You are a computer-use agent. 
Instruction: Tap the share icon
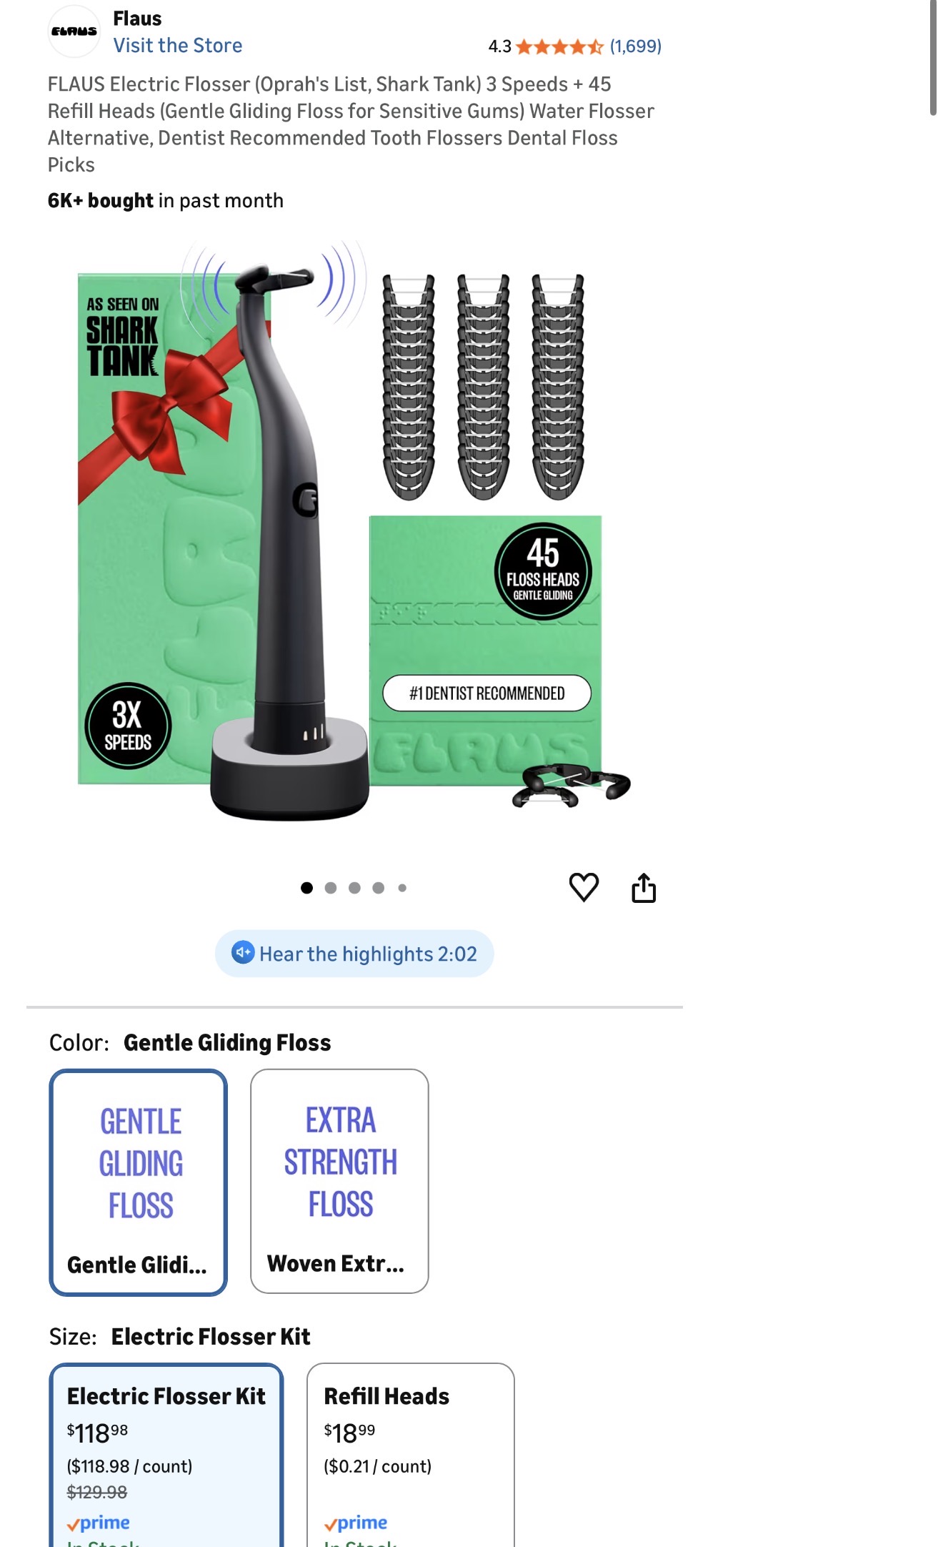pos(644,887)
